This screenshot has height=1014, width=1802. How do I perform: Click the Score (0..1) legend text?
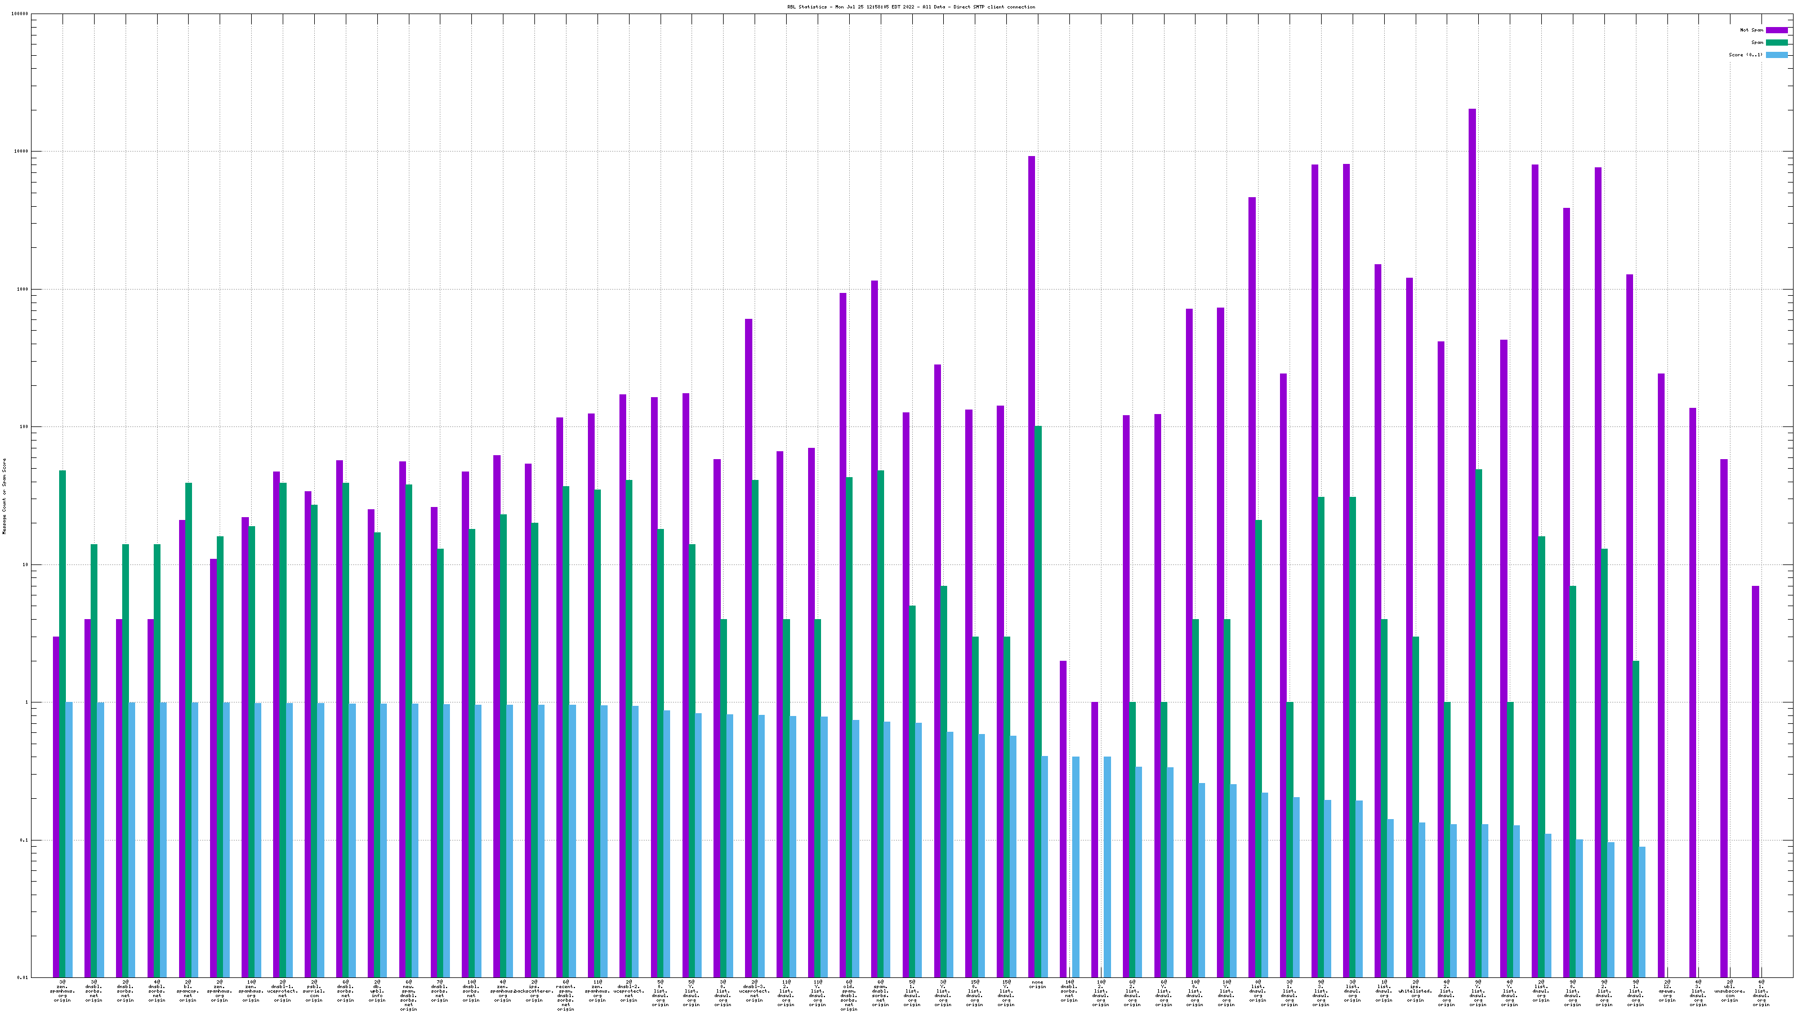click(1745, 55)
